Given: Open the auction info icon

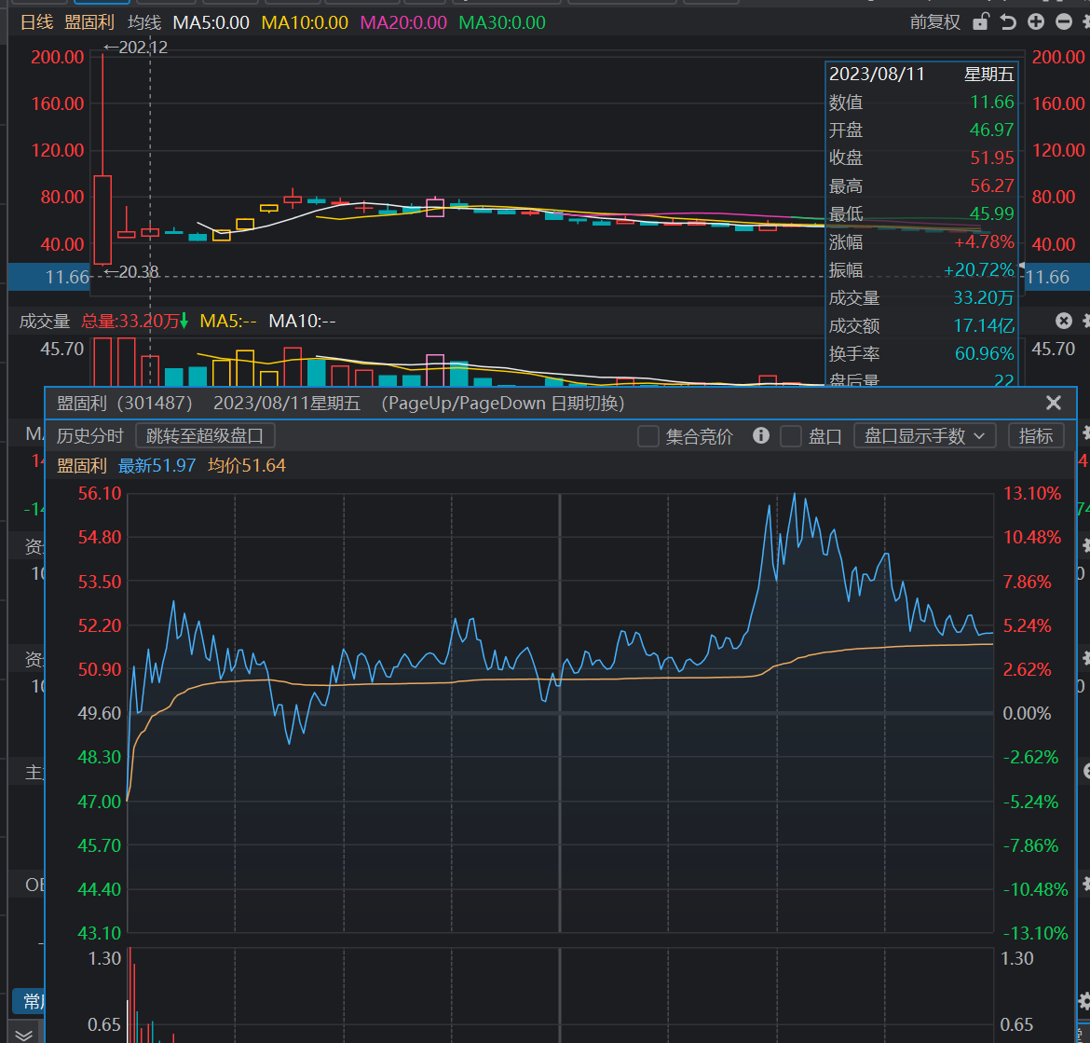Looking at the screenshot, I should tap(761, 436).
